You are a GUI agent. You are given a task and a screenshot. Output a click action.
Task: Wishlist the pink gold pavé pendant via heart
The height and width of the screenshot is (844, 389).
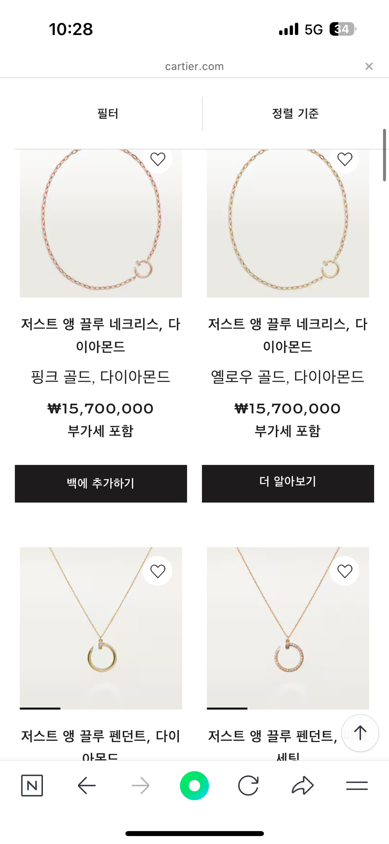[345, 571]
